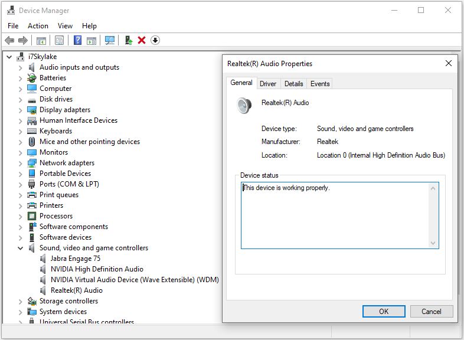
Task: Click Cancel in Realtek Audio Properties
Action: (x=432, y=311)
